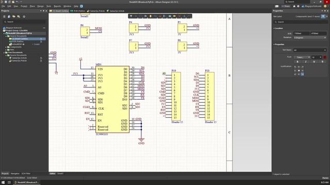Open the File menu
The image size is (330, 185).
pos(3,6)
